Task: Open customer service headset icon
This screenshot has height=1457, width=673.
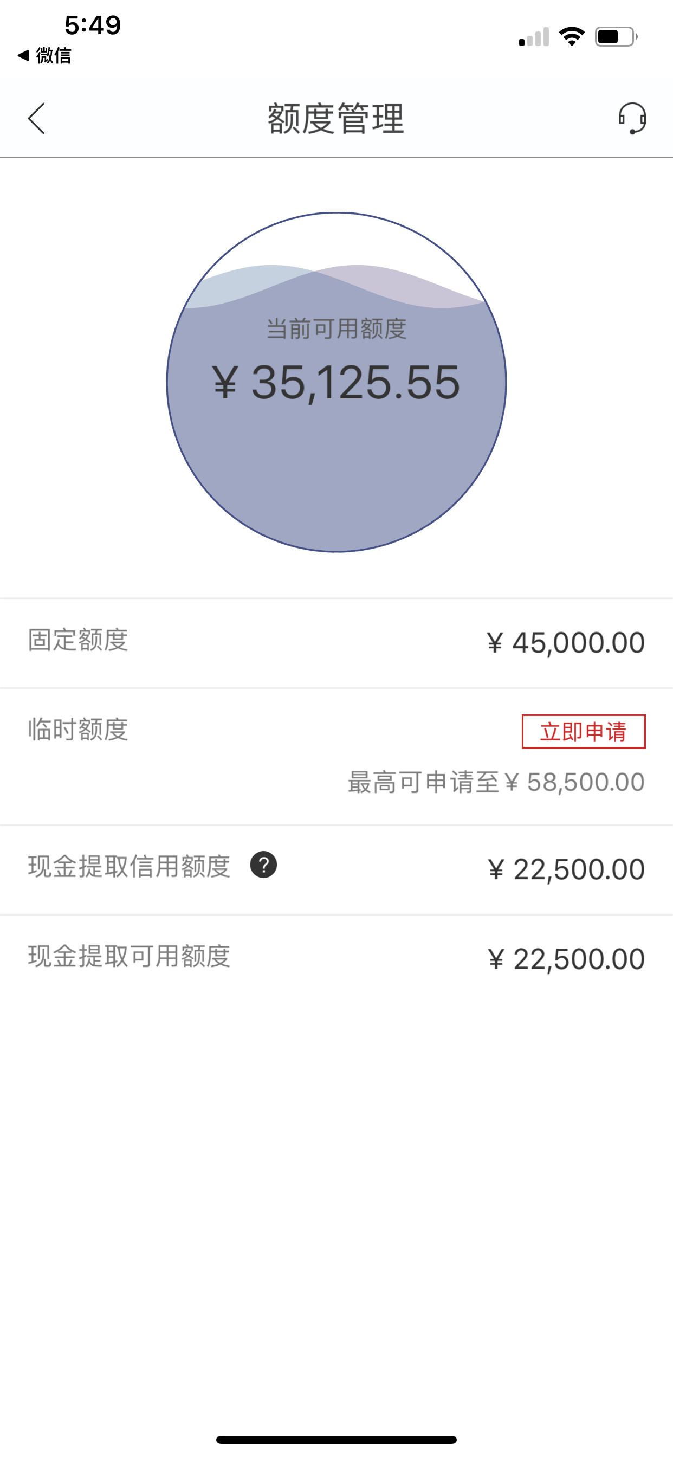Action: [x=632, y=118]
